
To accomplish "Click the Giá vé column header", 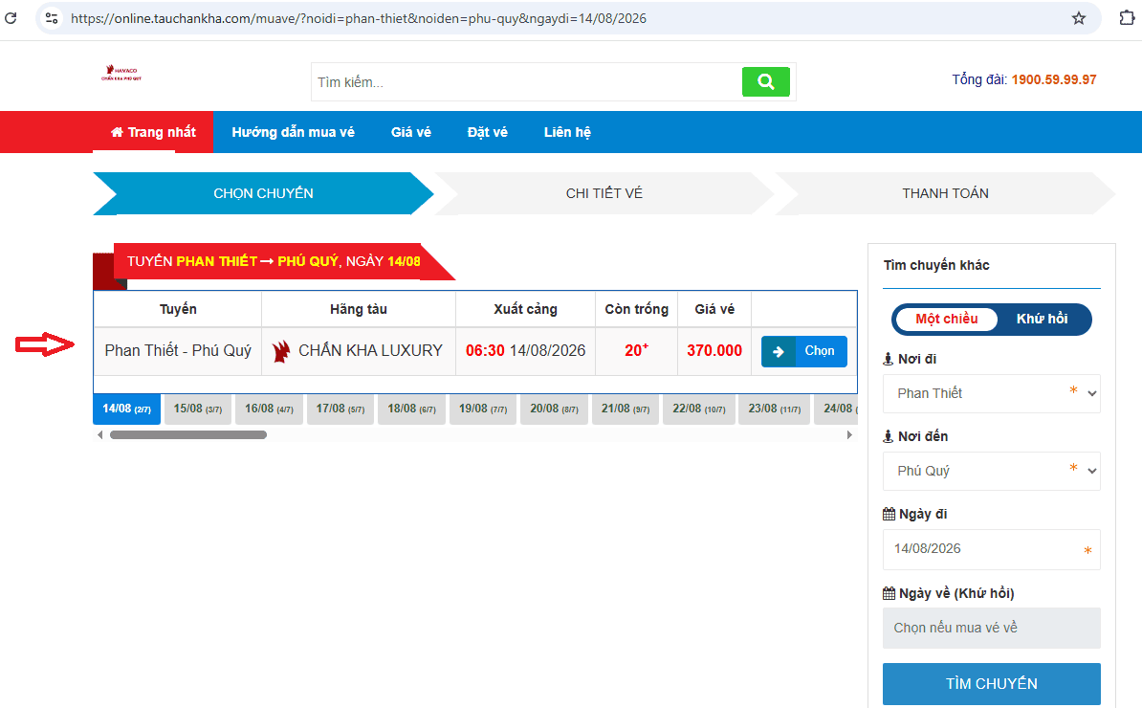I will click(x=714, y=309).
